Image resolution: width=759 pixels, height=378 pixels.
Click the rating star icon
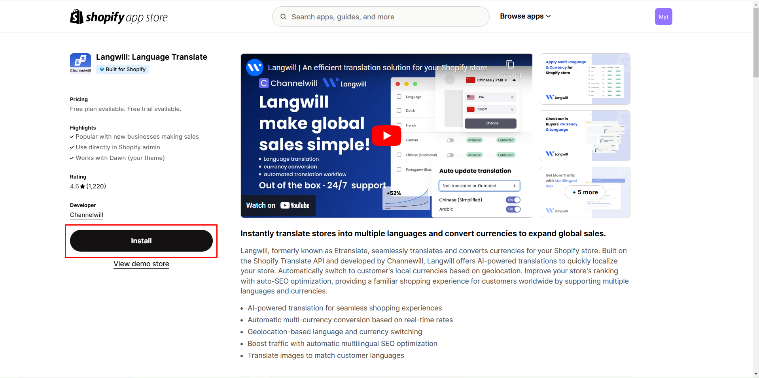(x=82, y=186)
